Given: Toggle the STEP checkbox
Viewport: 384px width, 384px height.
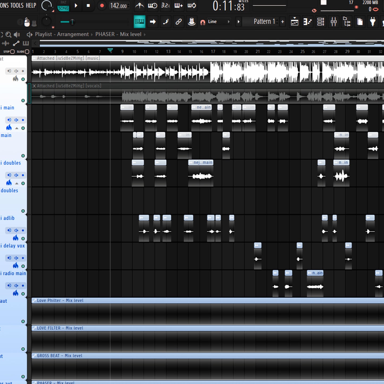Looking at the screenshot, I should coord(12,52).
